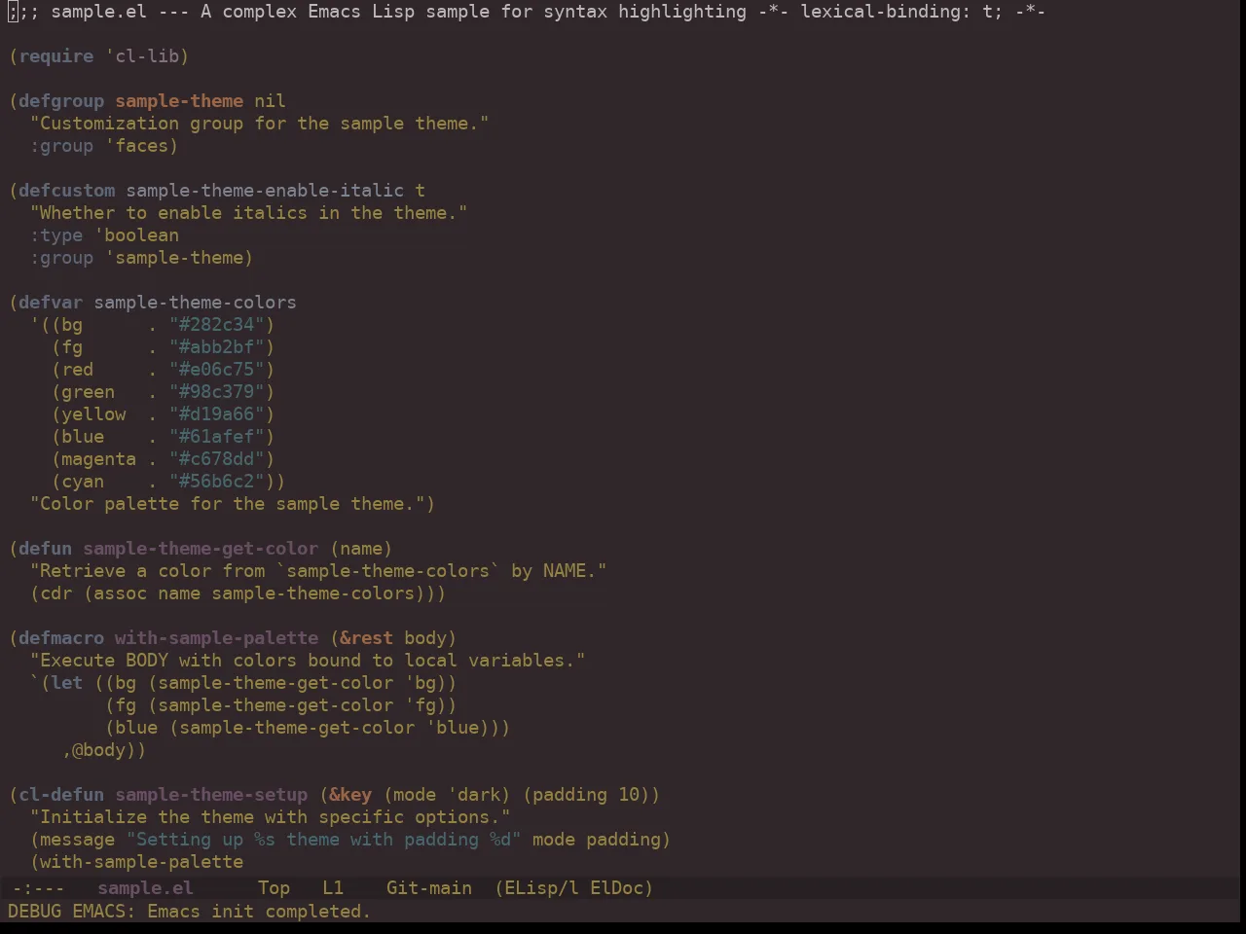Click on 'boolean symbol
This screenshot has height=934, width=1246.
pos(137,235)
